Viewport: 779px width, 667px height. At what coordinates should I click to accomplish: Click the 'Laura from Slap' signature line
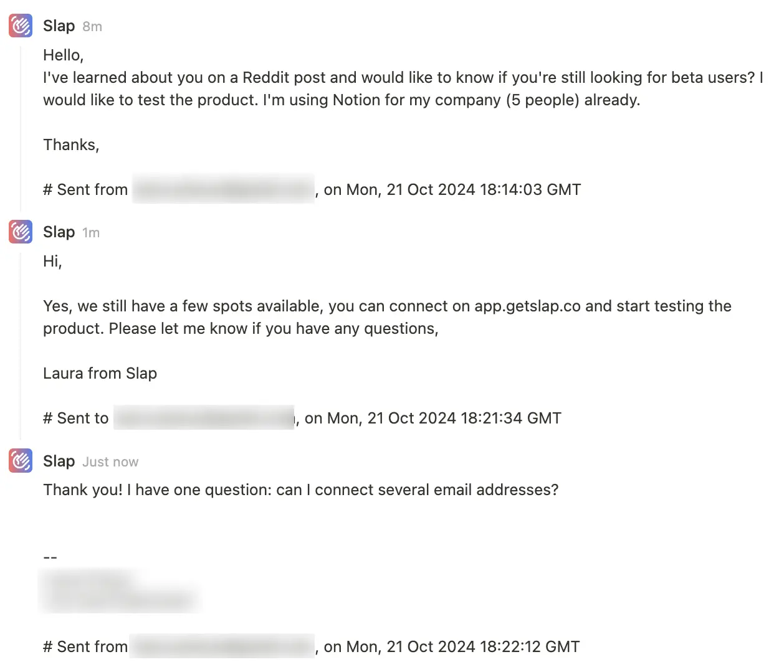[x=100, y=373]
